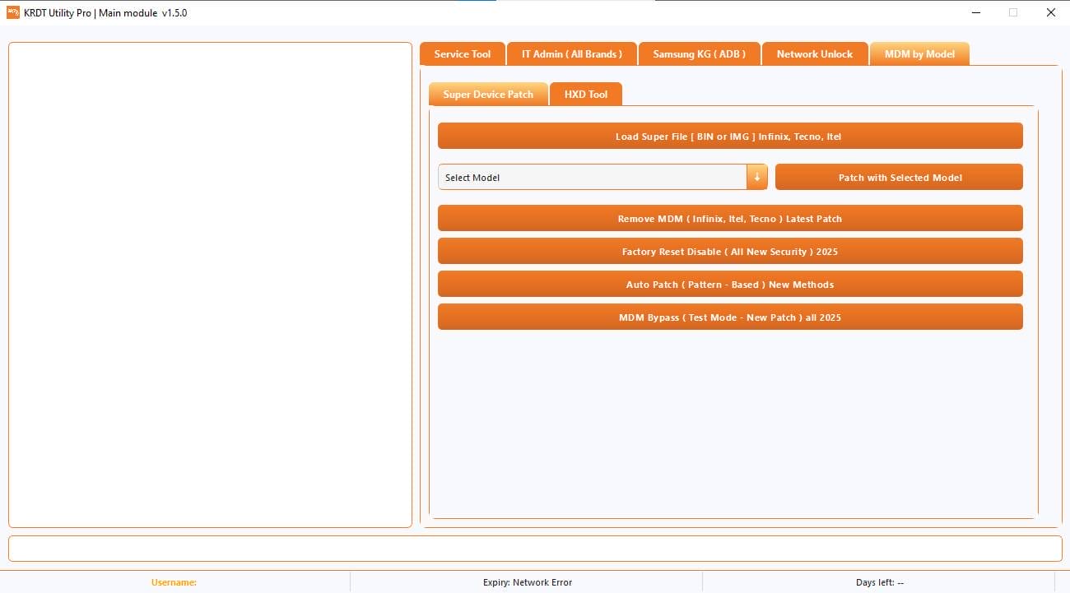The height and width of the screenshot is (593, 1070).
Task: Click the KRDT Utility Pro title bar icon
Action: tap(12, 12)
